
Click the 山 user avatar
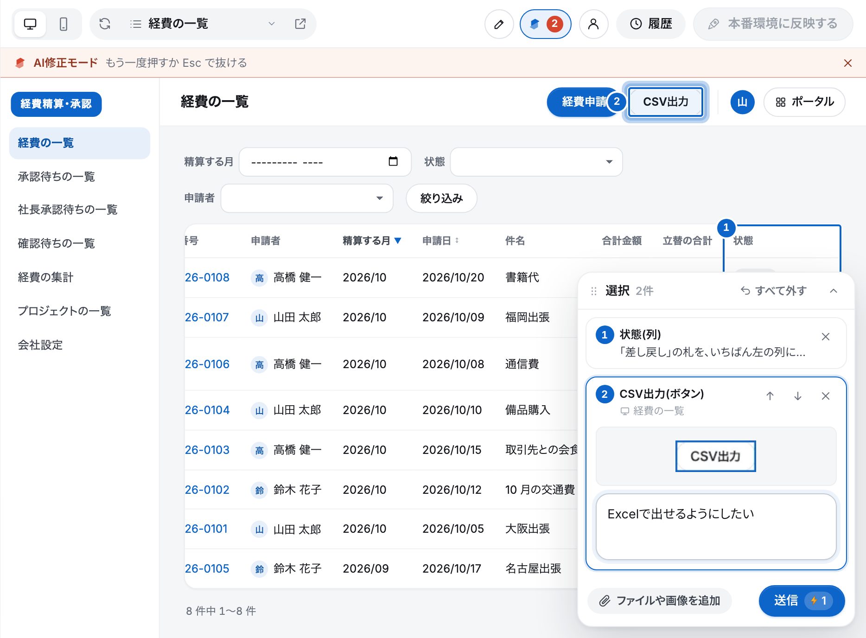coord(742,102)
